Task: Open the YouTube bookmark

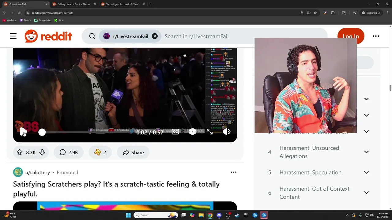Action: pyautogui.click(x=9, y=20)
